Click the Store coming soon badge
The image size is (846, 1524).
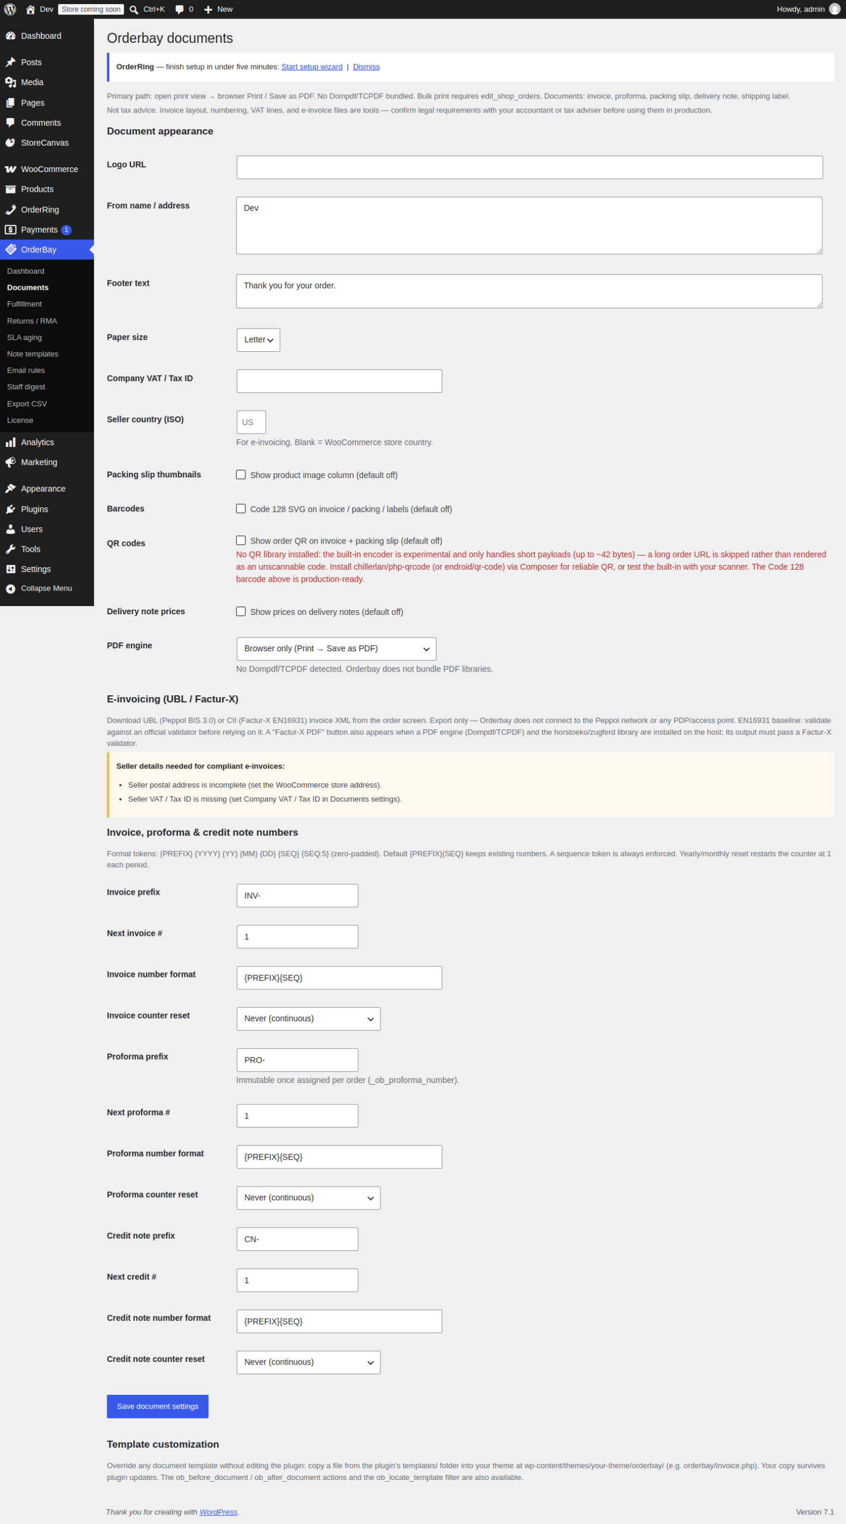click(91, 10)
